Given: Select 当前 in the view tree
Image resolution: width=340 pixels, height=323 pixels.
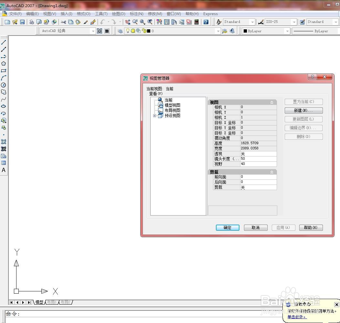Looking at the screenshot, I should pyautogui.click(x=168, y=100).
